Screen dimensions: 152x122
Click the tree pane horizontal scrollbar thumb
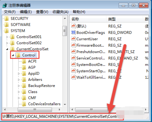pyautogui.click(x=35, y=110)
